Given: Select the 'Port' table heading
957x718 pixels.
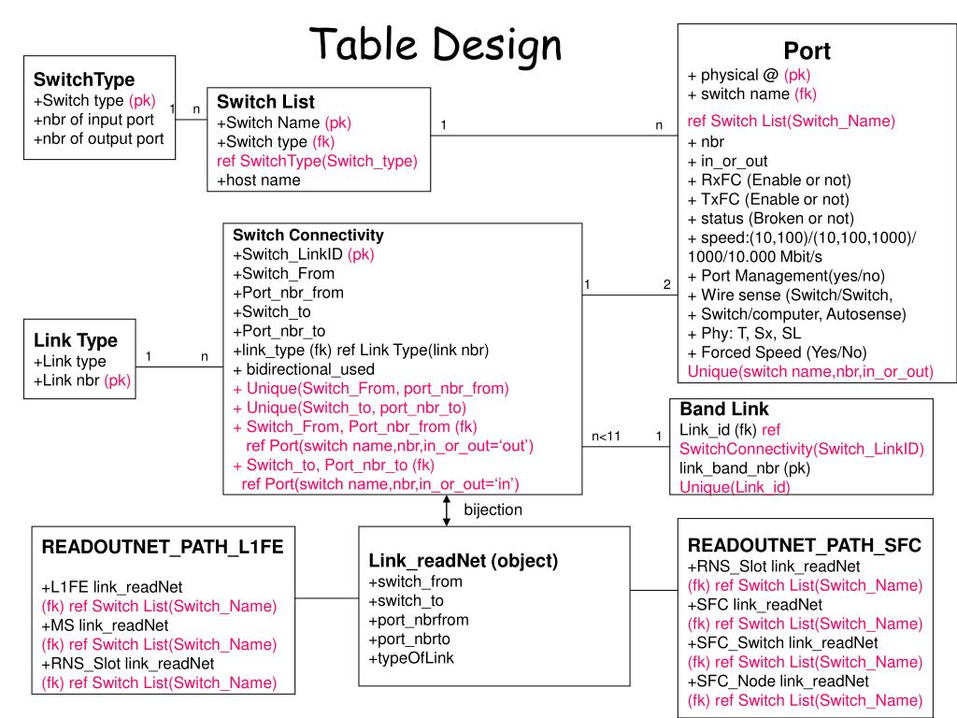Looking at the screenshot, I should click(x=807, y=50).
